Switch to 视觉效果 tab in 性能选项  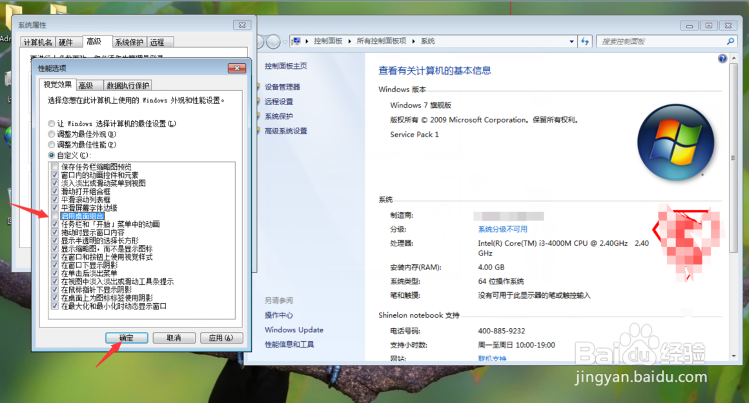click(x=57, y=84)
